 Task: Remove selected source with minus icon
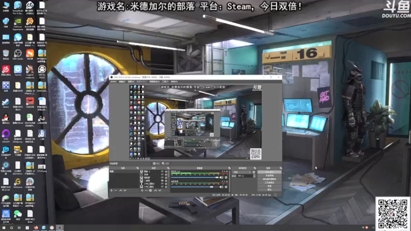click(x=146, y=190)
